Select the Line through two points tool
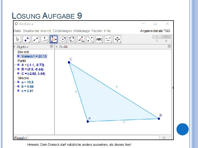The image size is (198, 148). pyautogui.click(x=36, y=39)
